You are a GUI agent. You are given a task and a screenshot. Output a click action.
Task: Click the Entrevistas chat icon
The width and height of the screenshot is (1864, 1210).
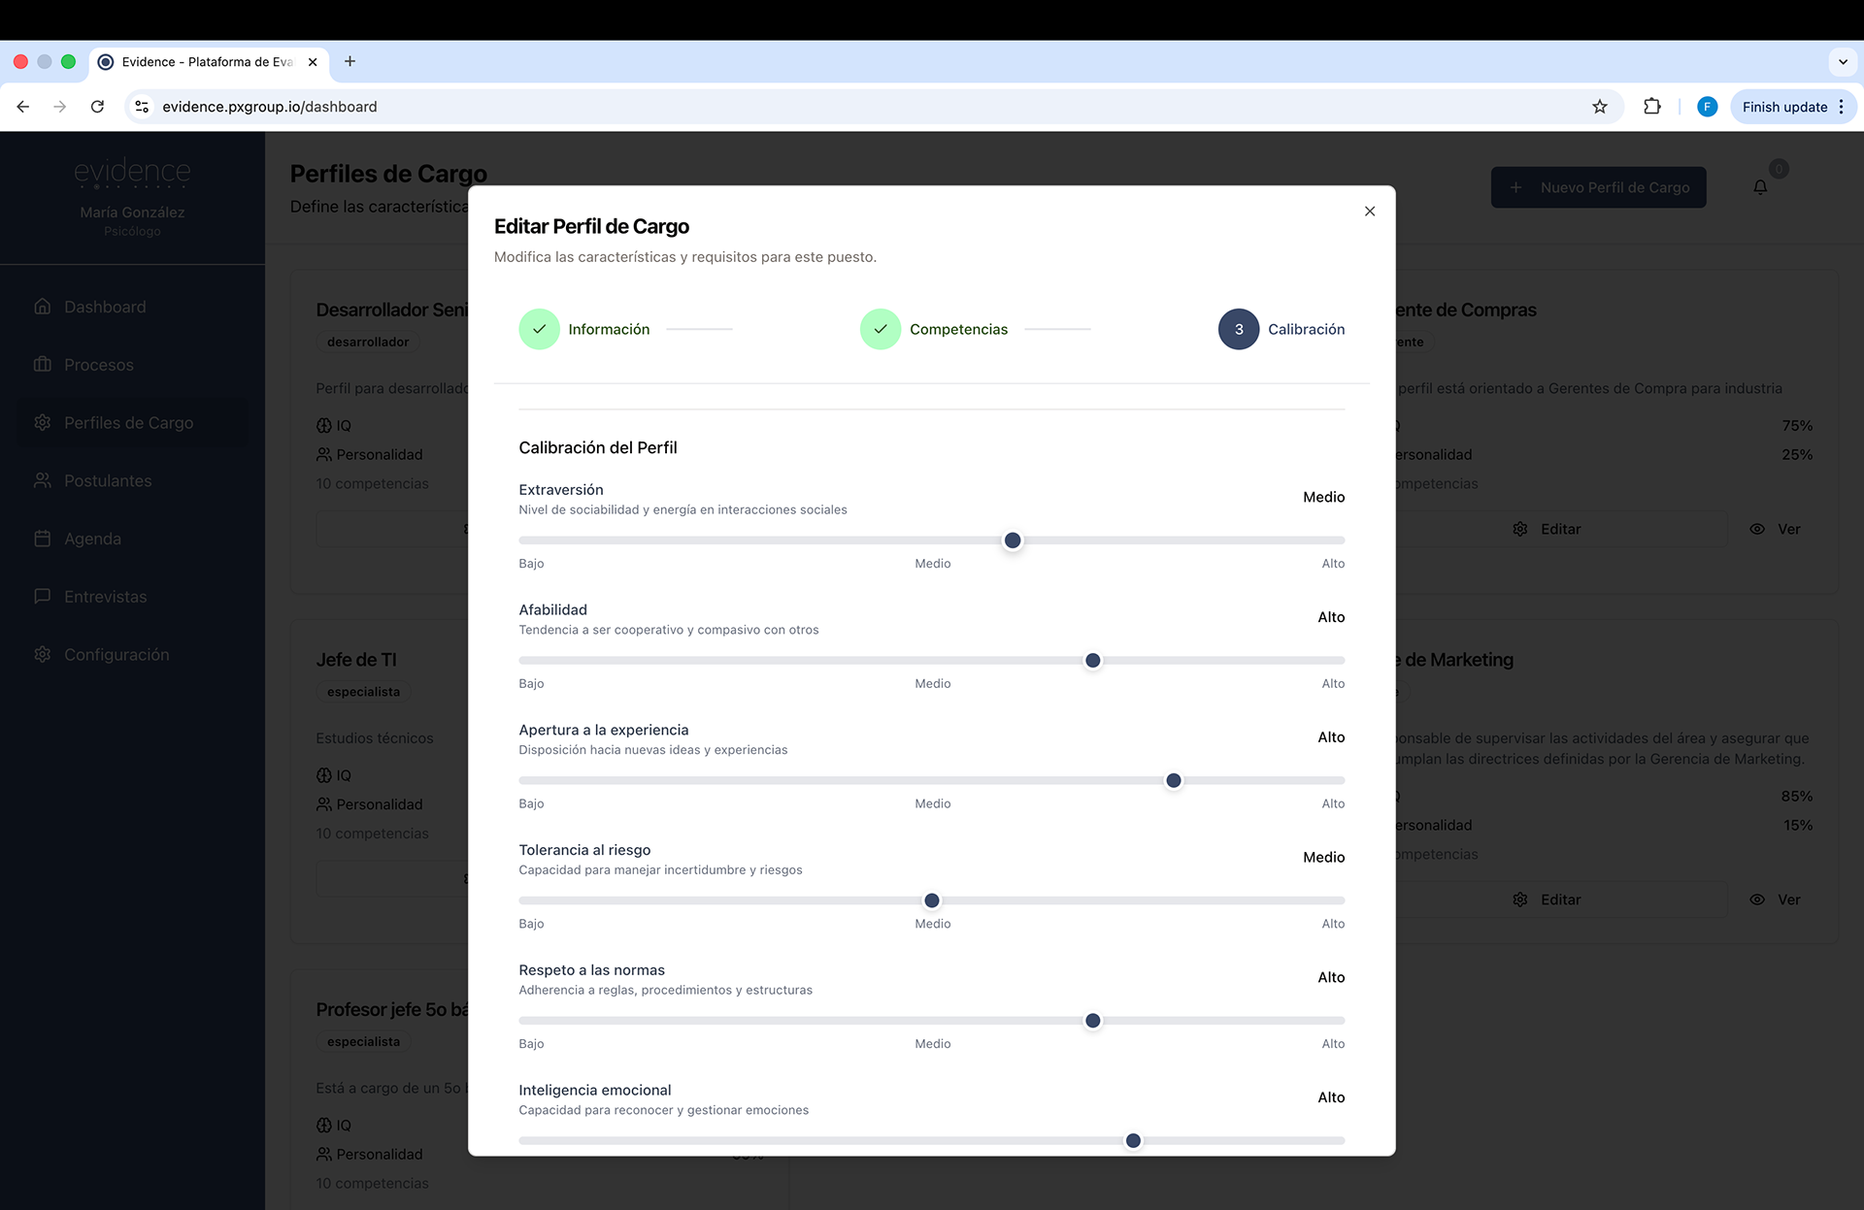pos(43,596)
